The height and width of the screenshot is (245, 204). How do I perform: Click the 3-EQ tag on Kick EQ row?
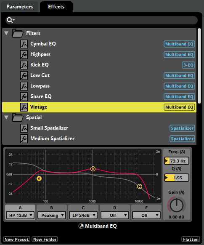point(188,65)
